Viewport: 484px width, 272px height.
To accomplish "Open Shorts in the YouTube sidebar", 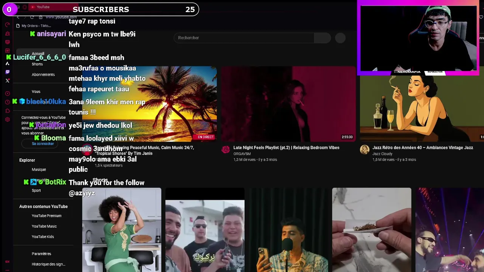I will pyautogui.click(x=37, y=64).
